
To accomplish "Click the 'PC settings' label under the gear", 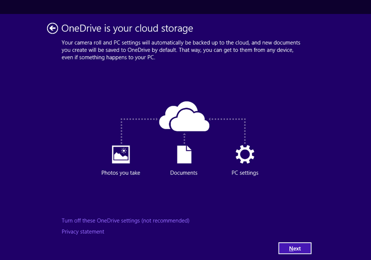I will [245, 173].
